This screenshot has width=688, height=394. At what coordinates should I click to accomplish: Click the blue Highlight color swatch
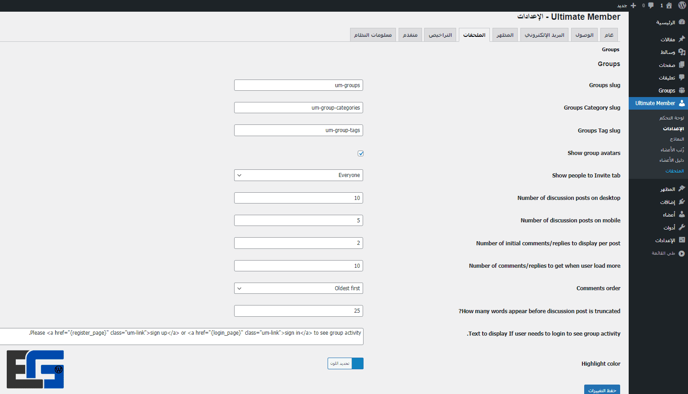(x=358, y=363)
